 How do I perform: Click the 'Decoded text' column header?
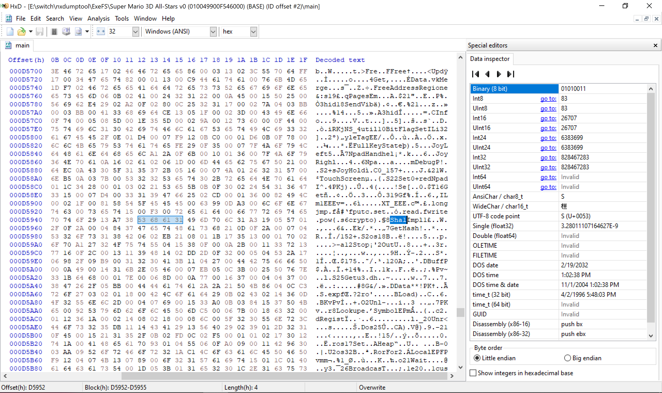click(x=340, y=60)
